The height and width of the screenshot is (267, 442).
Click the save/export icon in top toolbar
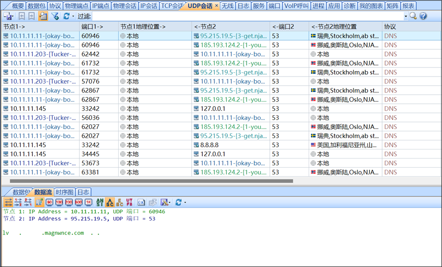(8, 16)
